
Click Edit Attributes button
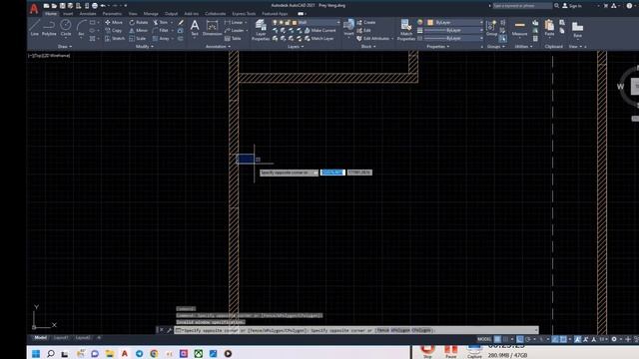(372, 39)
